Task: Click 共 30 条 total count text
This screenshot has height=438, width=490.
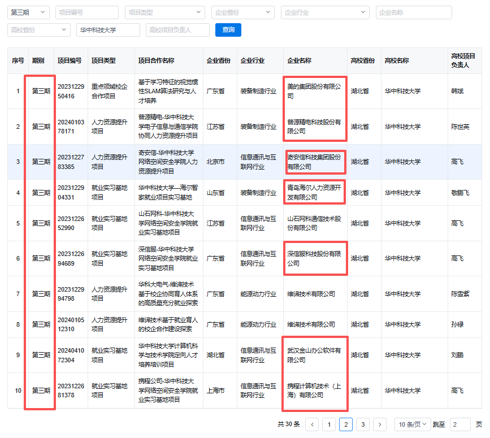Action: tap(289, 424)
